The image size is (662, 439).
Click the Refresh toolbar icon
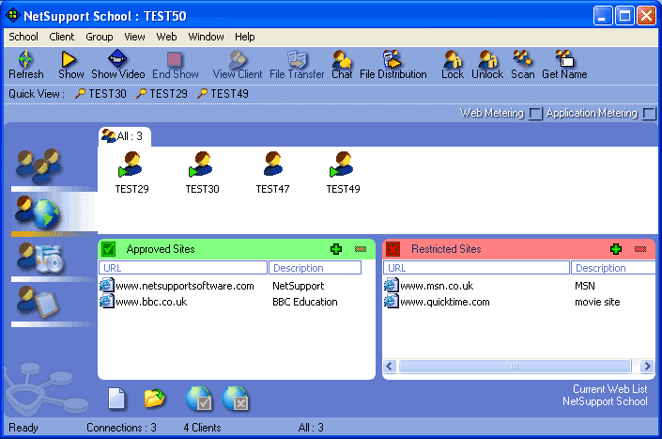pyautogui.click(x=25, y=64)
